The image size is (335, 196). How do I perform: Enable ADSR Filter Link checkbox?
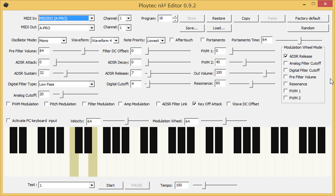click(x=158, y=104)
